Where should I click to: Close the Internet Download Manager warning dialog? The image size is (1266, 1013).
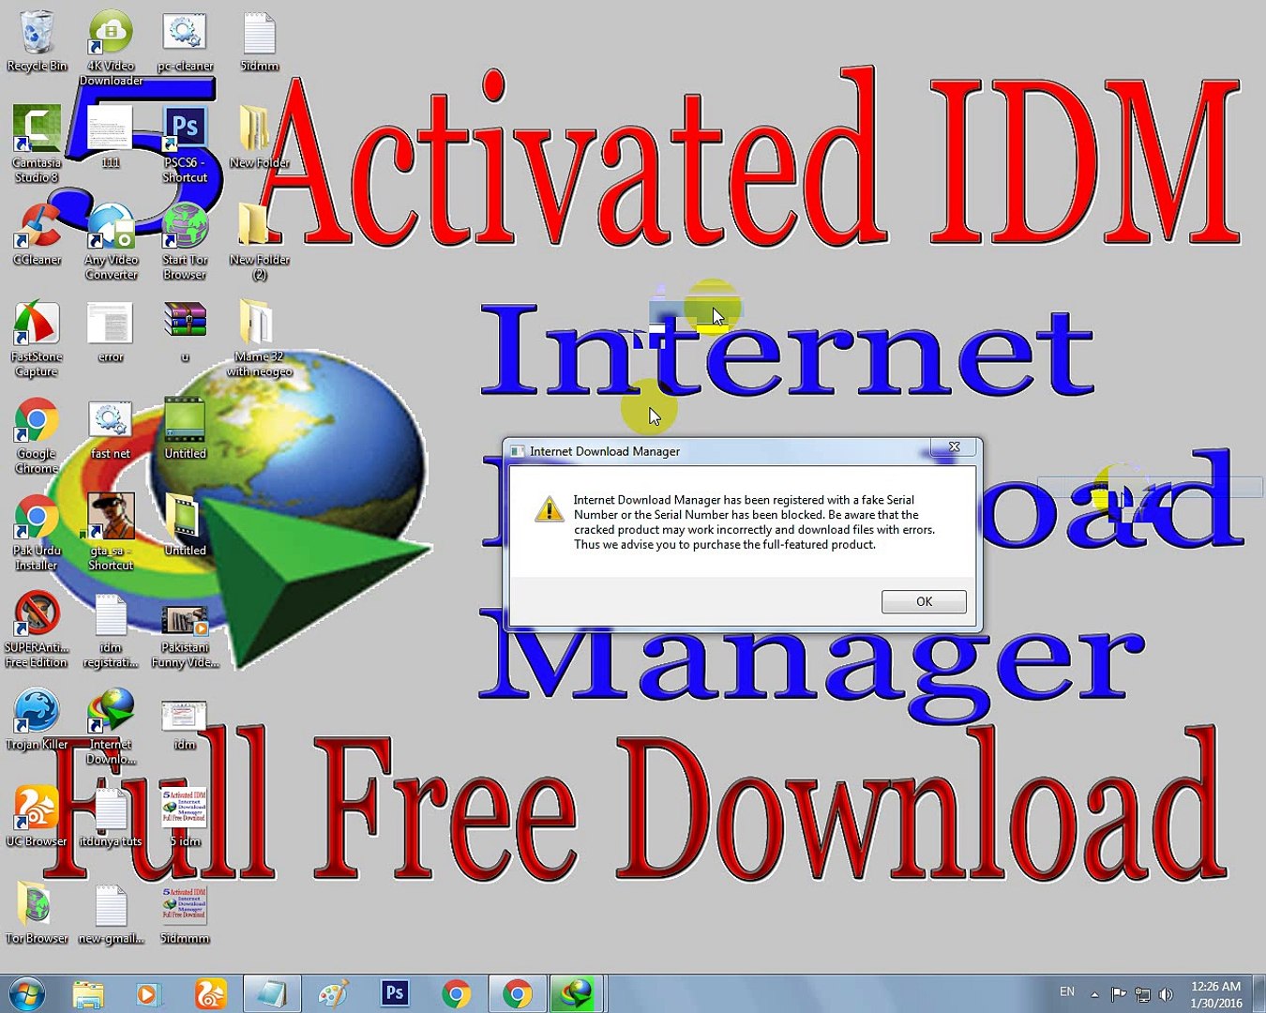[x=954, y=446]
